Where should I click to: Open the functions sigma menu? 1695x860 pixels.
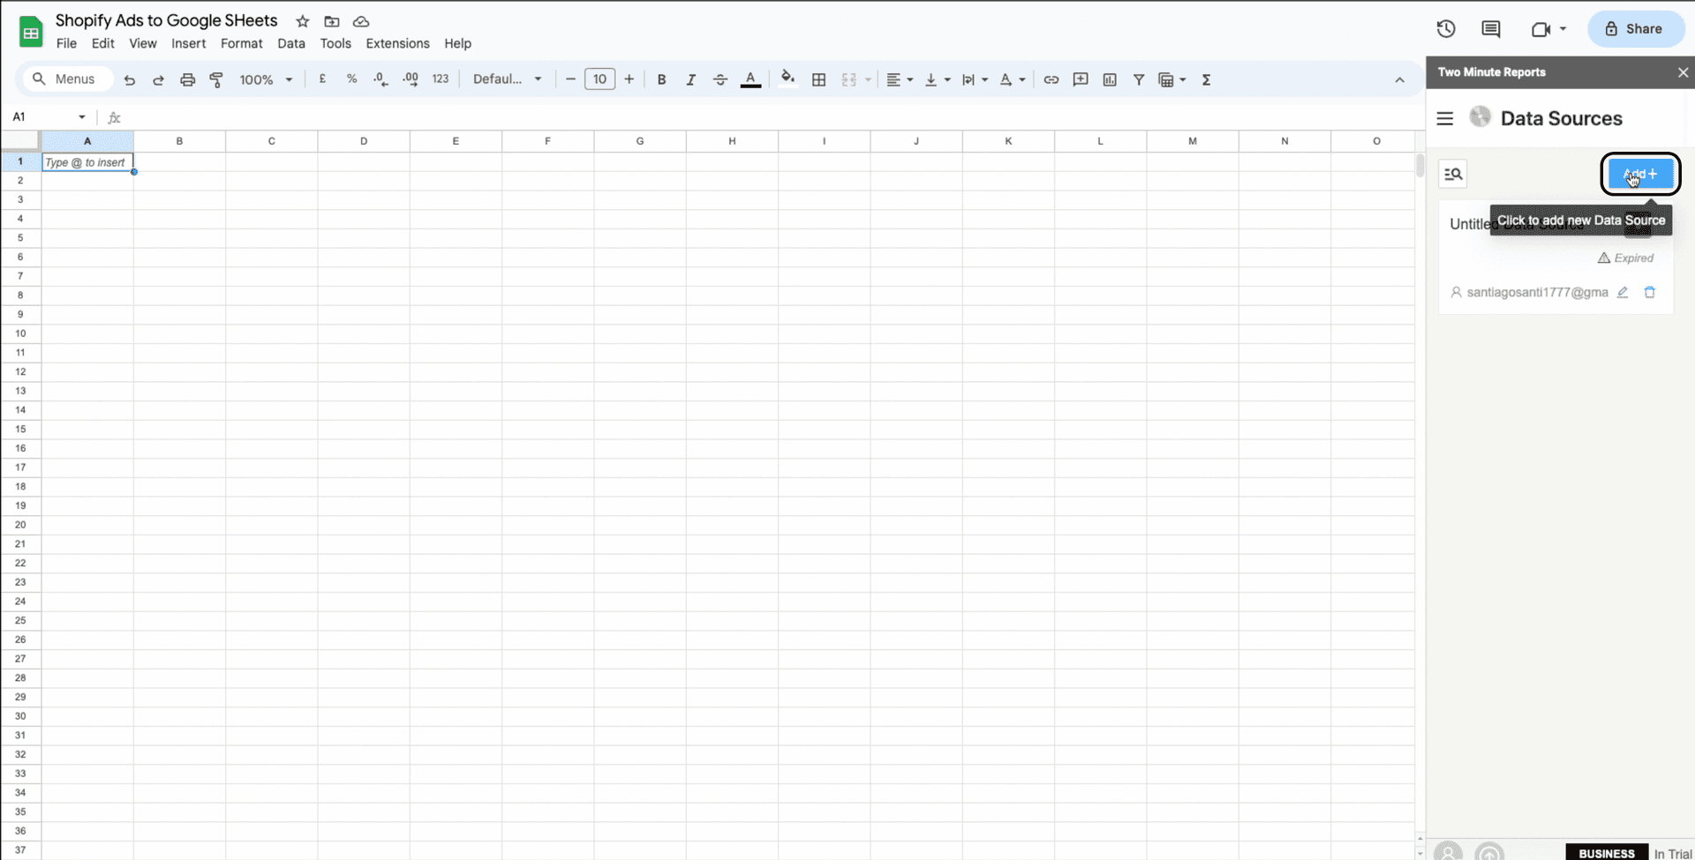click(1206, 79)
